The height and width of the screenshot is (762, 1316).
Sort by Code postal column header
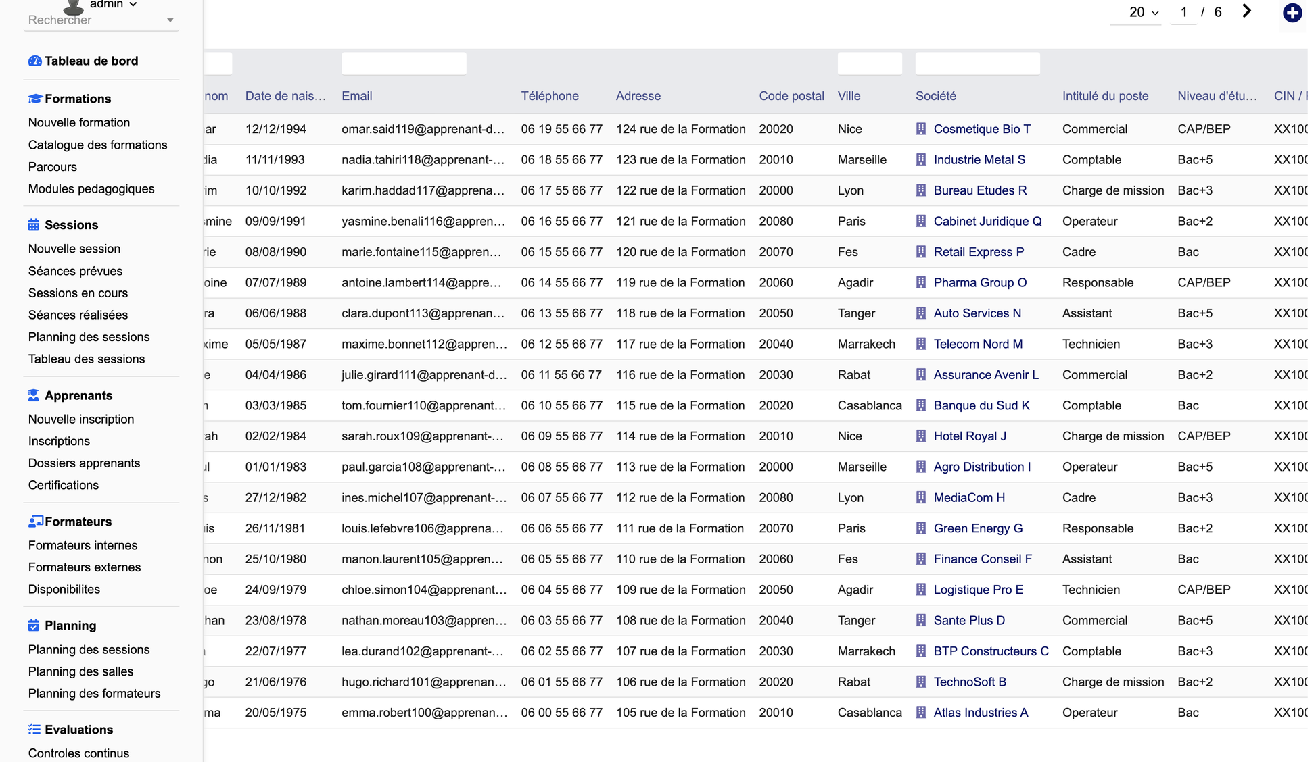coord(791,96)
